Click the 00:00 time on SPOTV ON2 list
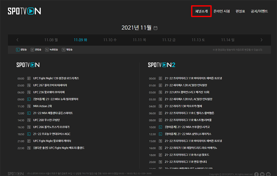This screenshot has width=277, height=176. coord(152,79)
